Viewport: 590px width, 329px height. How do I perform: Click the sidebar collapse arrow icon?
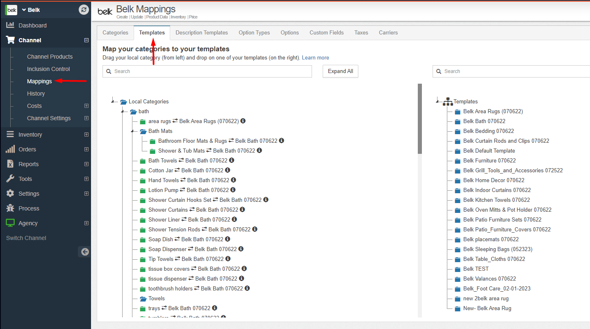point(85,252)
